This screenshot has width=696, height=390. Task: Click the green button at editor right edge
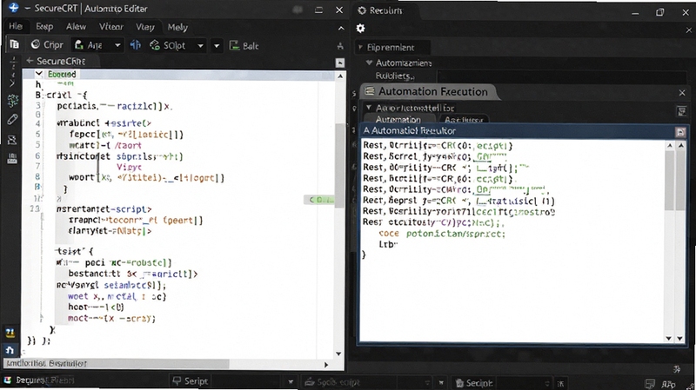(319, 200)
